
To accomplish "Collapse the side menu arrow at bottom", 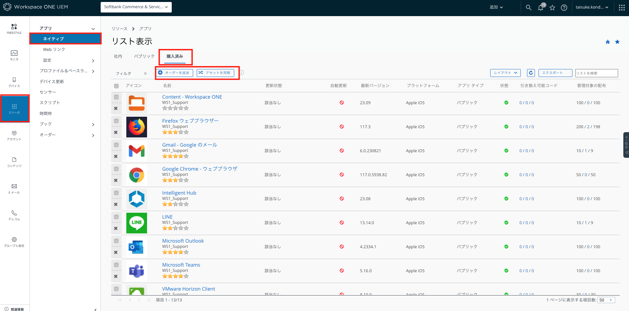I will click(x=95, y=309).
